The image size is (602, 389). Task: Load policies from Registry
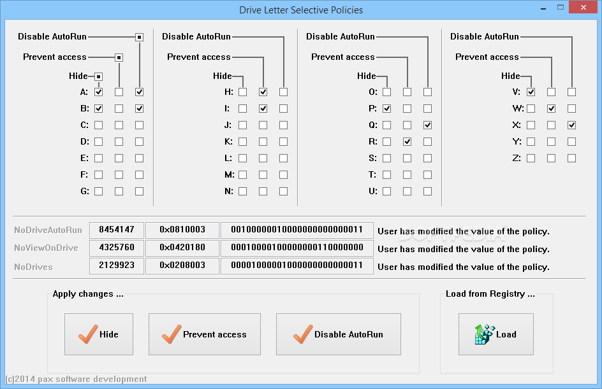(x=496, y=334)
